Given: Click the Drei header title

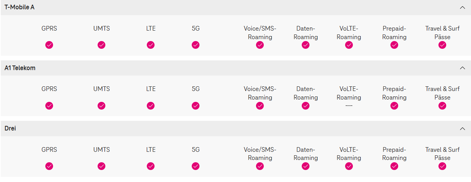Looking at the screenshot, I should click(10, 129).
